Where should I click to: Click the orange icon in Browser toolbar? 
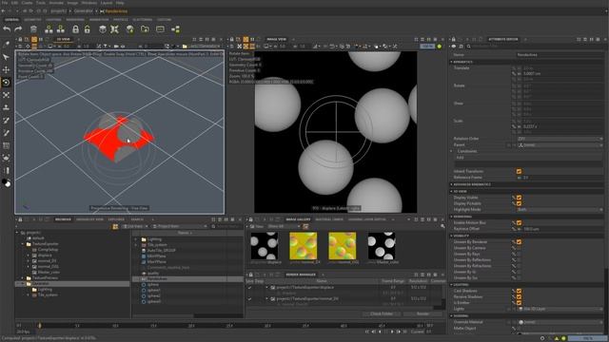click(115, 226)
